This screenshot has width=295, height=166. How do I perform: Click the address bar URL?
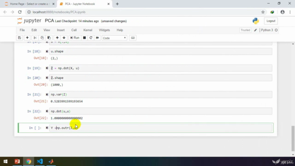pyautogui.click(x=59, y=12)
